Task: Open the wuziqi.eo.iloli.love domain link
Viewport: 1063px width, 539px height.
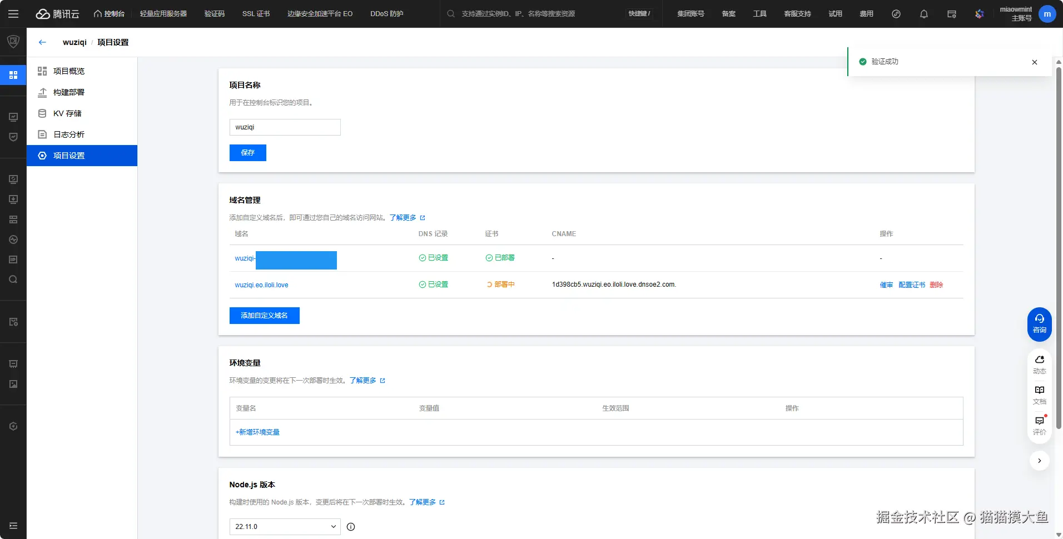Action: pos(261,285)
